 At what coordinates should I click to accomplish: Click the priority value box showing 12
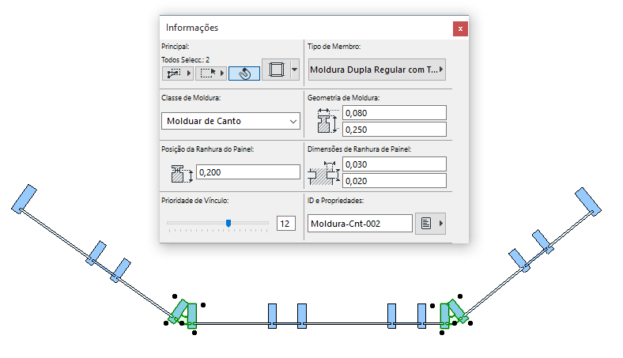[285, 224]
